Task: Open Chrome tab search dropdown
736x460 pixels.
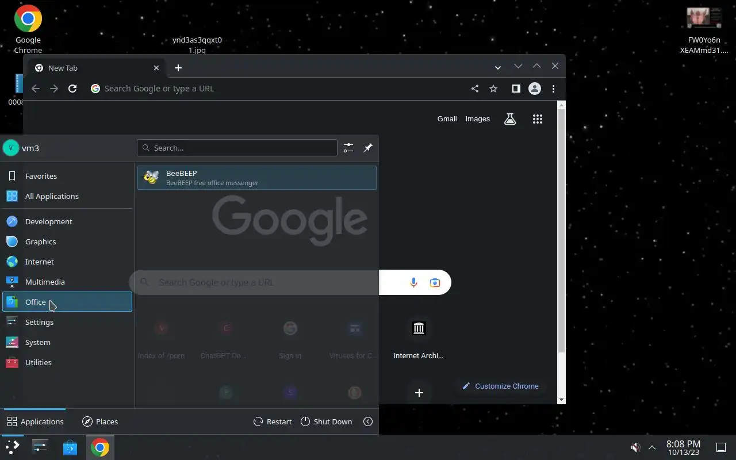Action: (497, 68)
